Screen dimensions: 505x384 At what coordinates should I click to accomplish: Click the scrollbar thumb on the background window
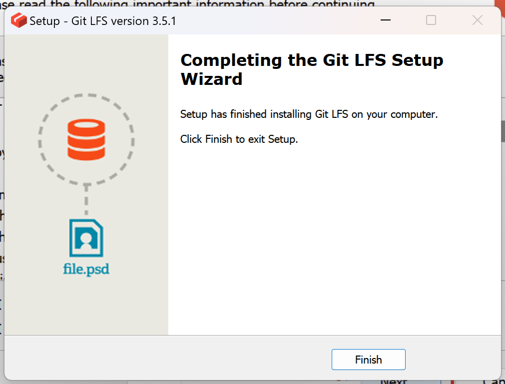pyautogui.click(x=502, y=131)
